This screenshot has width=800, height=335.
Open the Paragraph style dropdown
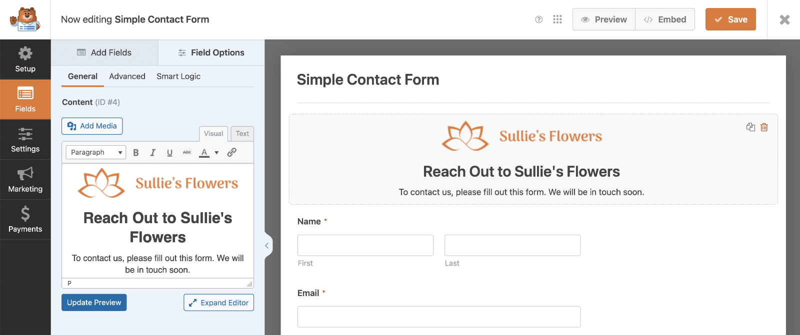pos(95,152)
